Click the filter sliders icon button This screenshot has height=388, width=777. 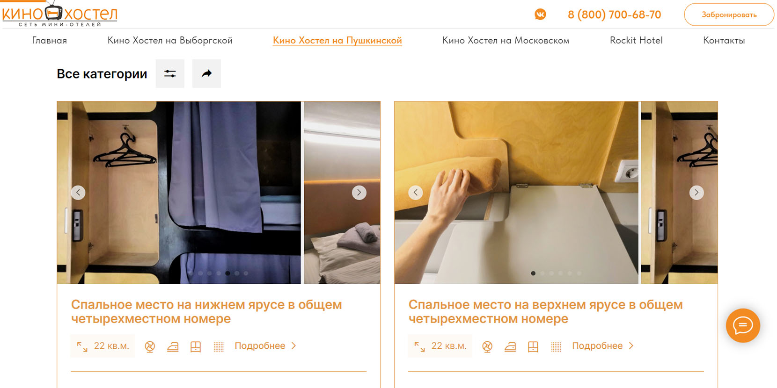click(x=170, y=73)
